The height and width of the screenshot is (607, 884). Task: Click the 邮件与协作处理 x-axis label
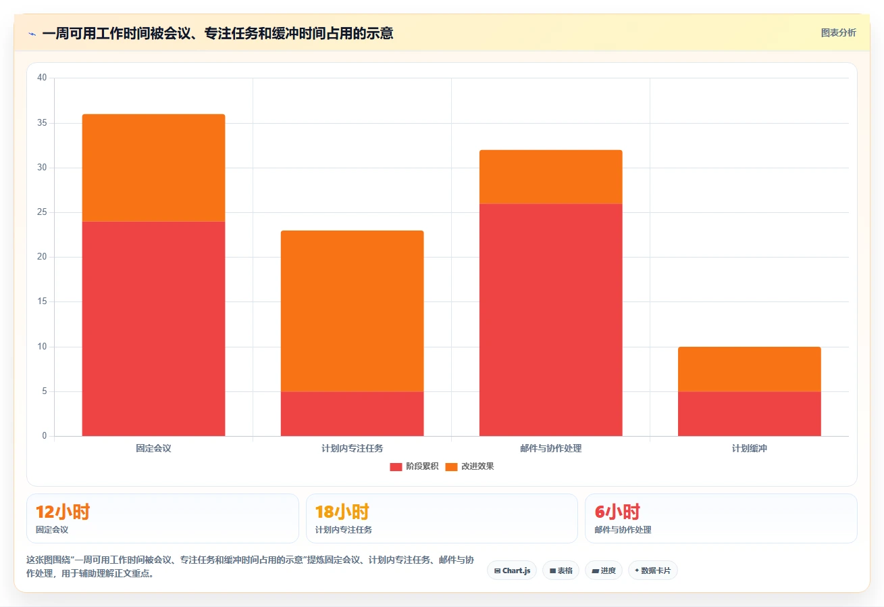550,448
